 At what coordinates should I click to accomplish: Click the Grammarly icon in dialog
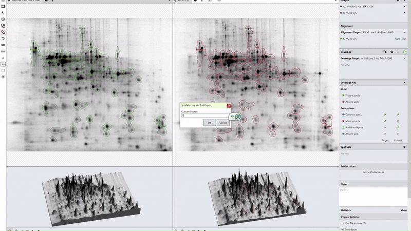238,117
